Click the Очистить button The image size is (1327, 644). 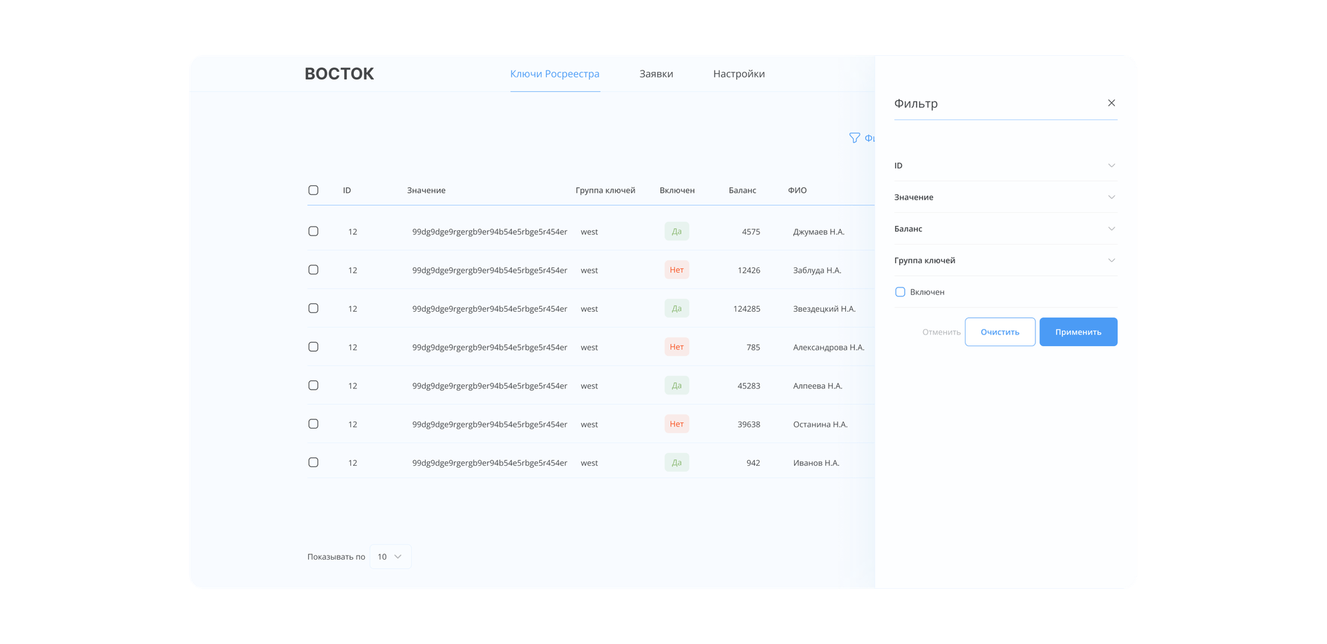coord(999,332)
